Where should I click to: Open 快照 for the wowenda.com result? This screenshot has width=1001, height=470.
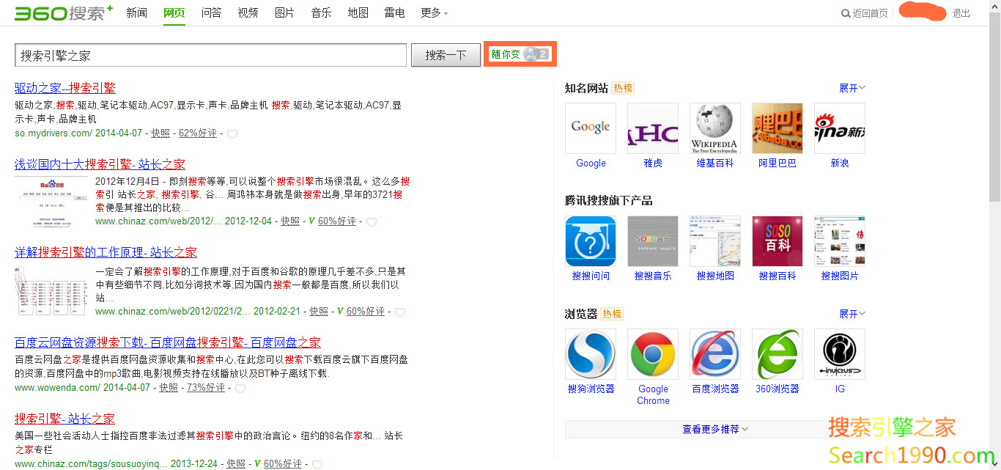click(169, 388)
